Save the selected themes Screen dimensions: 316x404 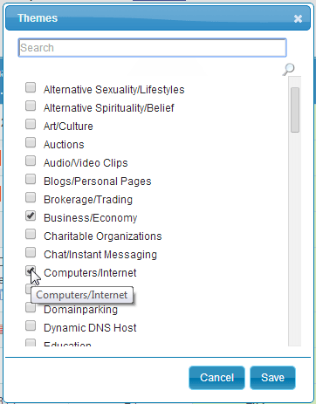pyautogui.click(x=272, y=378)
